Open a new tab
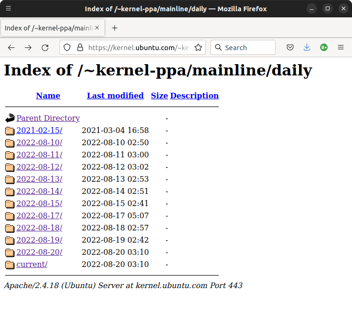 tap(114, 28)
